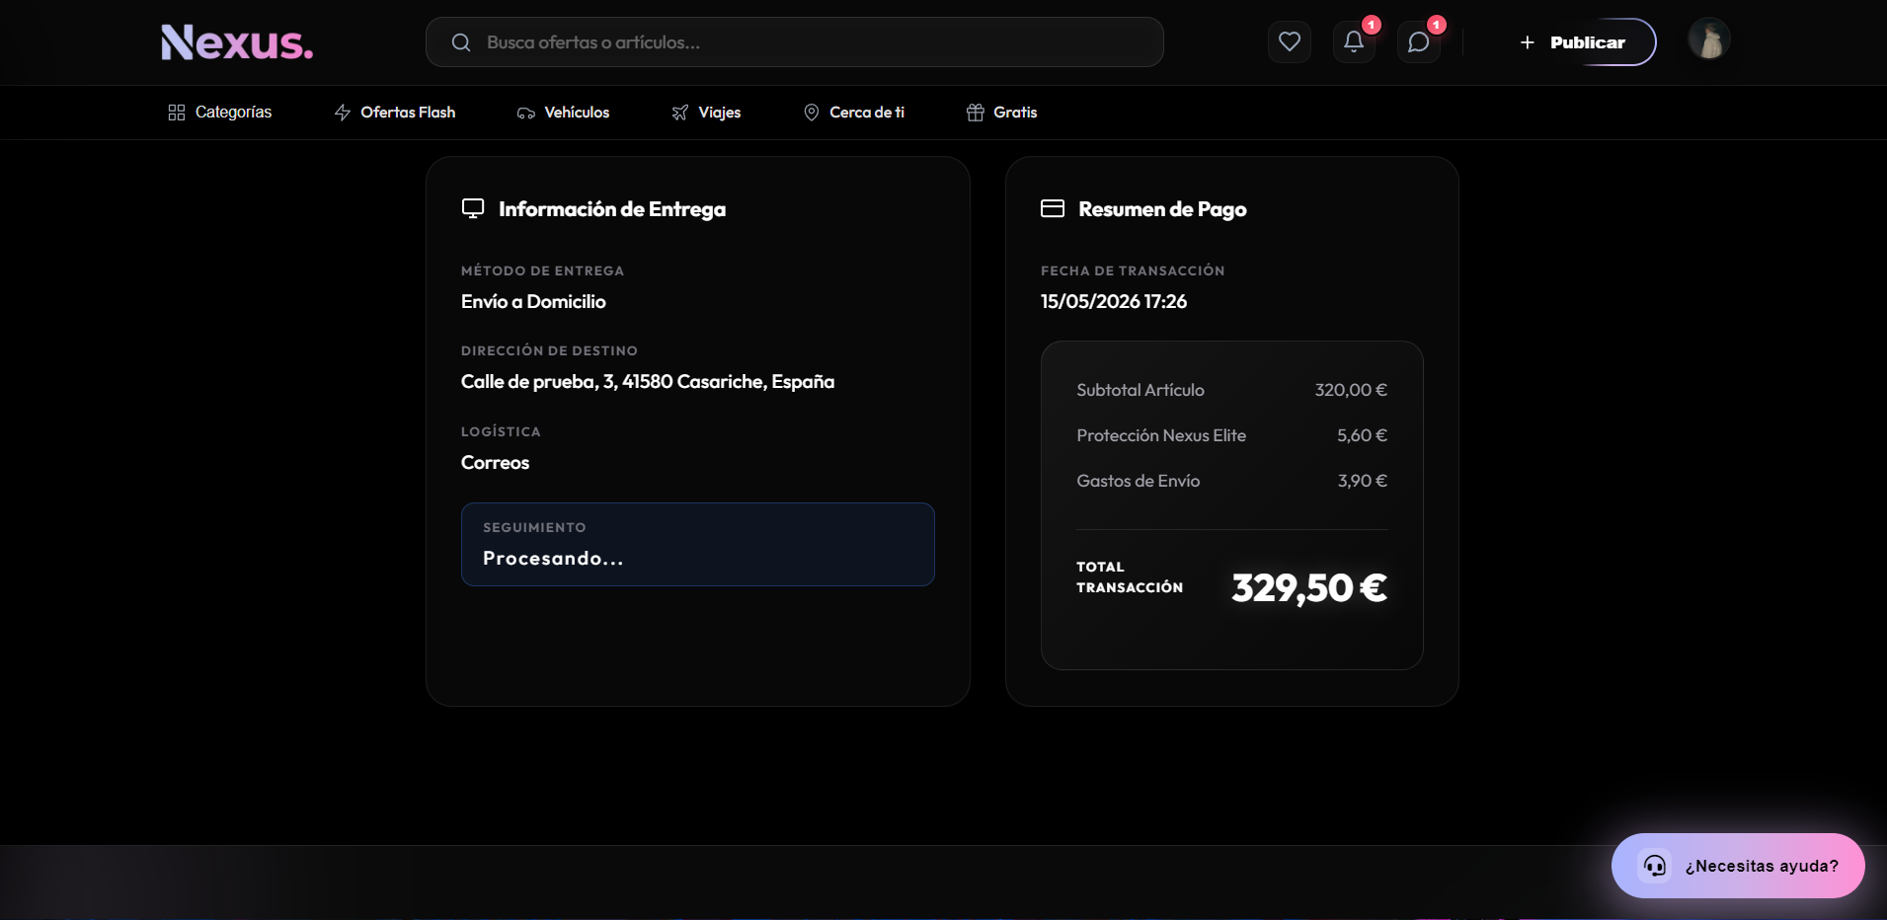1887x920 pixels.
Task: Open notifications bell icon
Action: coord(1354,41)
